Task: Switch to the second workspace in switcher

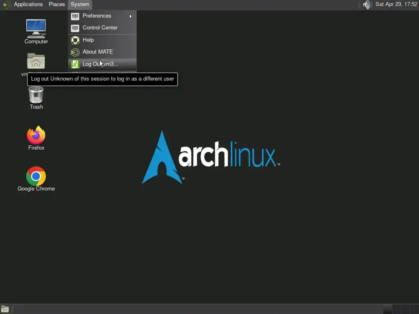Action: click(x=396, y=309)
